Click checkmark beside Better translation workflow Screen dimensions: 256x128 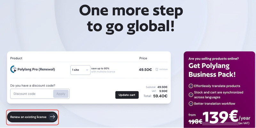(x=191, y=103)
